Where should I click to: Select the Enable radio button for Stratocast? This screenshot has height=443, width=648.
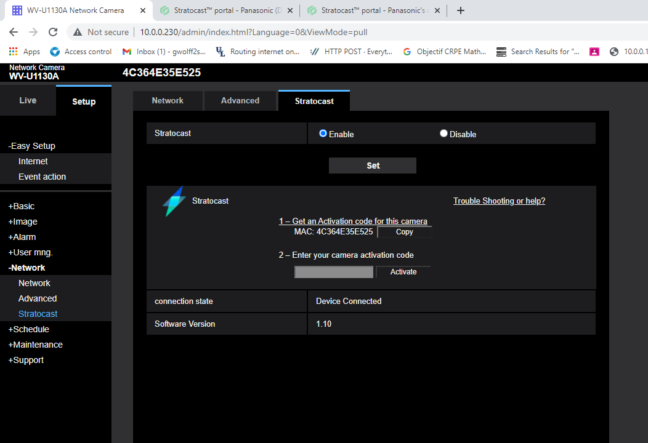point(323,134)
